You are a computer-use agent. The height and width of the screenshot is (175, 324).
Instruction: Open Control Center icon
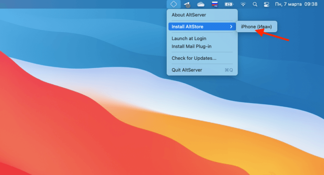267,4
